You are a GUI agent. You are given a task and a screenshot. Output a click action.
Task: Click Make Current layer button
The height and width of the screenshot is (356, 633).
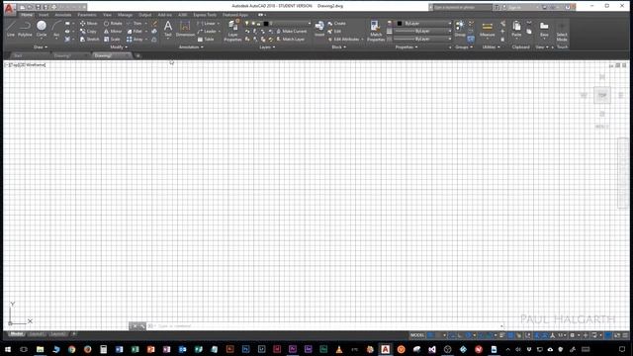pyautogui.click(x=292, y=31)
